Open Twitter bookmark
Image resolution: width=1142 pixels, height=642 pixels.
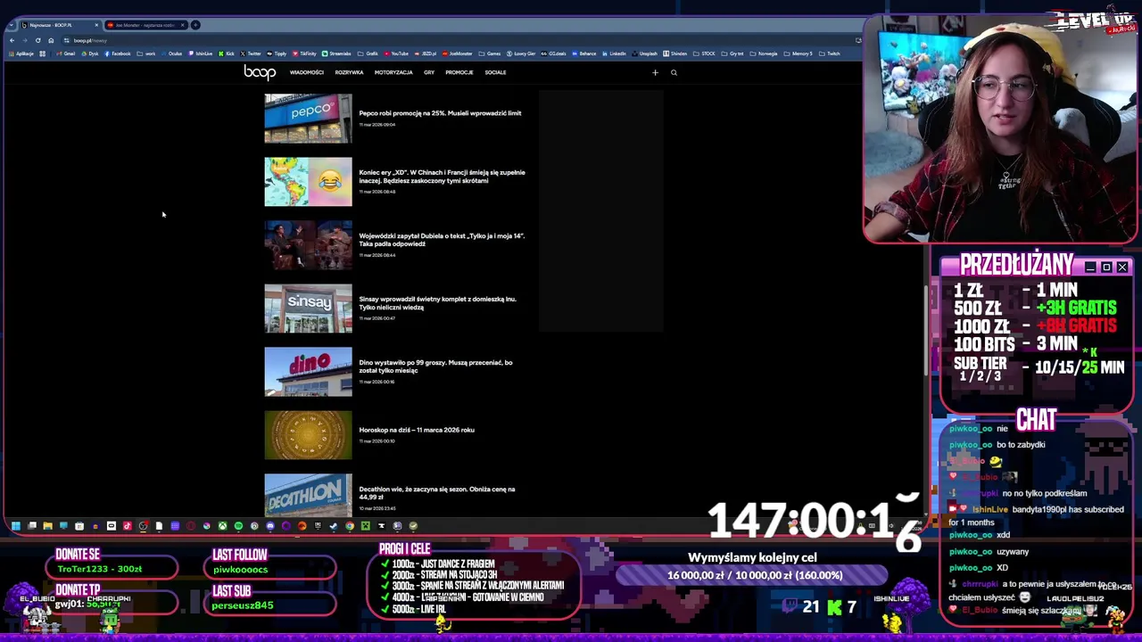[x=250, y=53]
